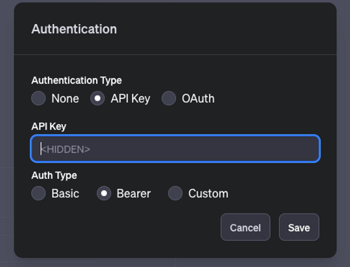Click the 'OAuth' option text

(198, 98)
